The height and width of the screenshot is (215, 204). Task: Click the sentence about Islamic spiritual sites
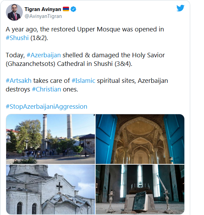point(87,85)
